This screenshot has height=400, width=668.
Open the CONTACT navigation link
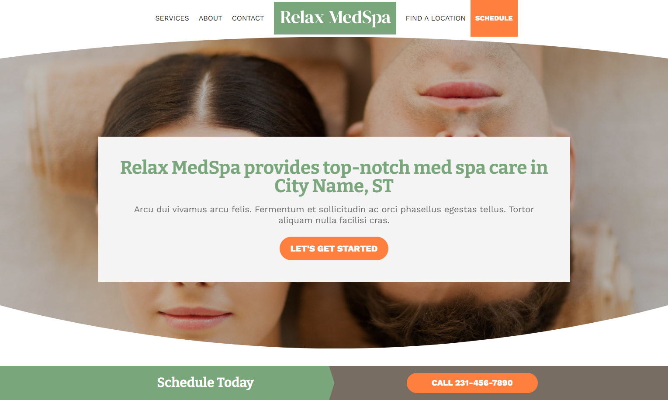(248, 18)
